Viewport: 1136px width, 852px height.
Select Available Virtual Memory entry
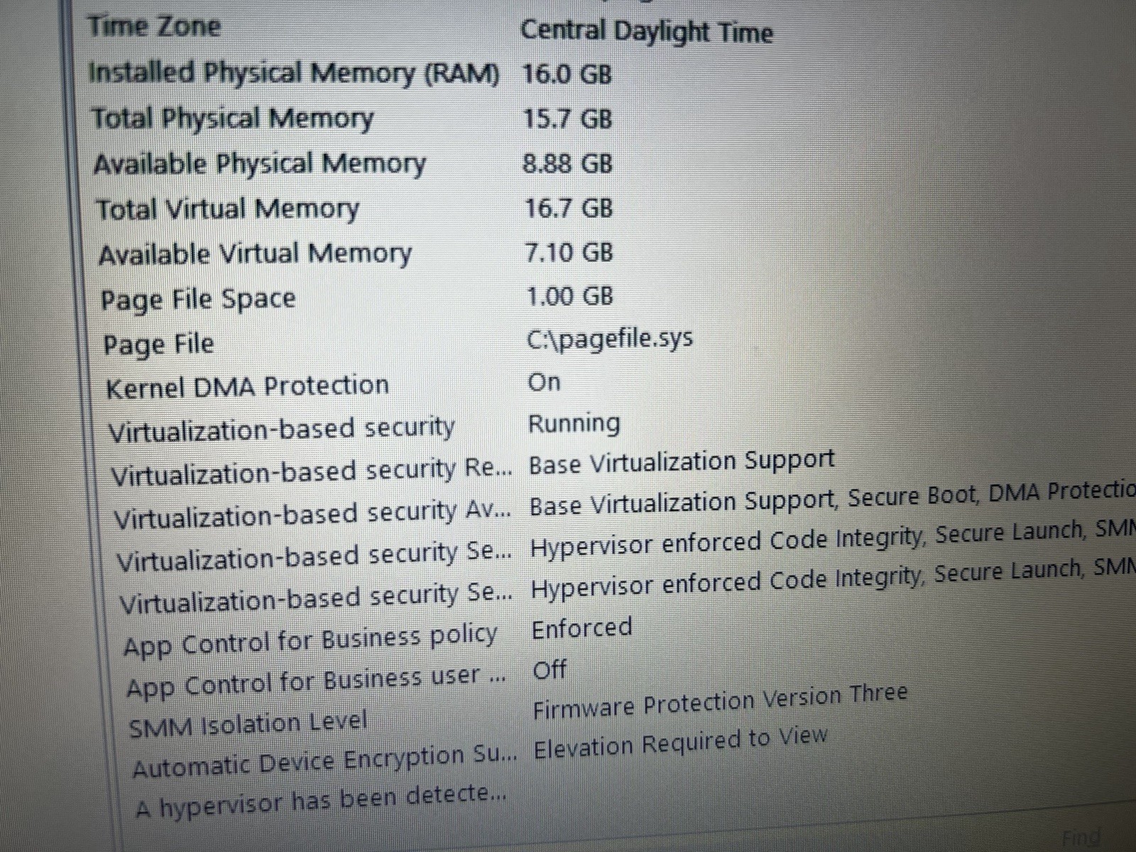coord(355,253)
